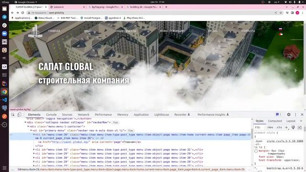Open the Memory tab
306x172 pixels.
click(123, 115)
